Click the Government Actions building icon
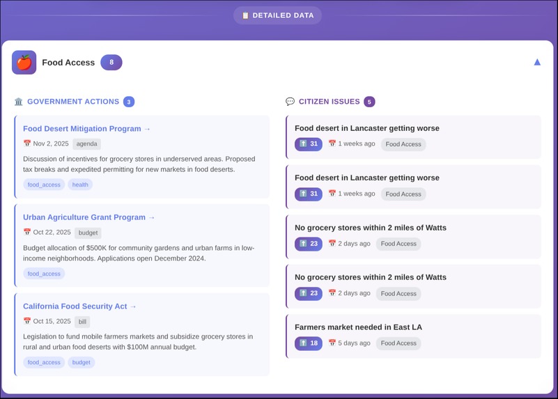Viewport: 558px width, 399px height. pyautogui.click(x=19, y=102)
